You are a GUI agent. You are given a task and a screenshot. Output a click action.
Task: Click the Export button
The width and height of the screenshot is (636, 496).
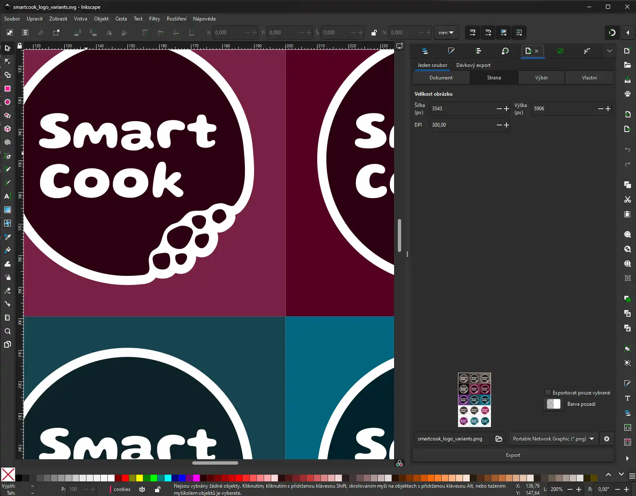[x=513, y=455]
